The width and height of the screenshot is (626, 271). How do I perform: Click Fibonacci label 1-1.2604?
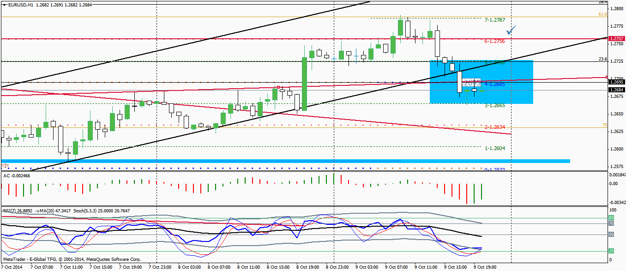(x=495, y=148)
